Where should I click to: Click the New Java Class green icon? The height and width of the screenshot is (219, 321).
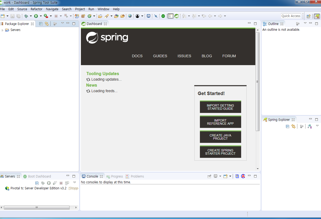pos(90,16)
